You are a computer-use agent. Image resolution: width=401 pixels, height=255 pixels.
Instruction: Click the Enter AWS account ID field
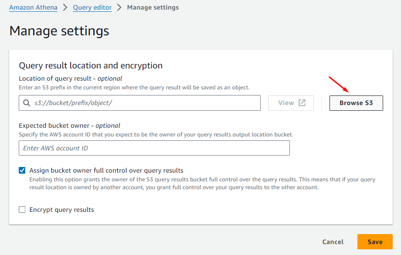[x=154, y=148]
